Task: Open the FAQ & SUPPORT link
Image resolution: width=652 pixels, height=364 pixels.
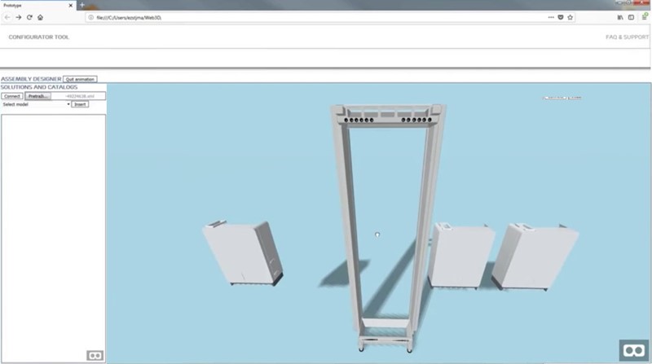Action: [x=626, y=37]
